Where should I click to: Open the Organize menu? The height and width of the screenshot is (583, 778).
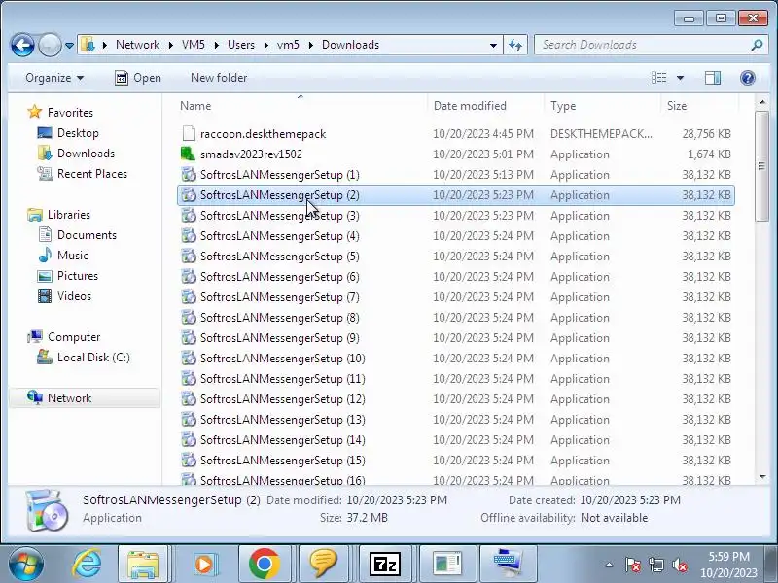[x=54, y=78]
